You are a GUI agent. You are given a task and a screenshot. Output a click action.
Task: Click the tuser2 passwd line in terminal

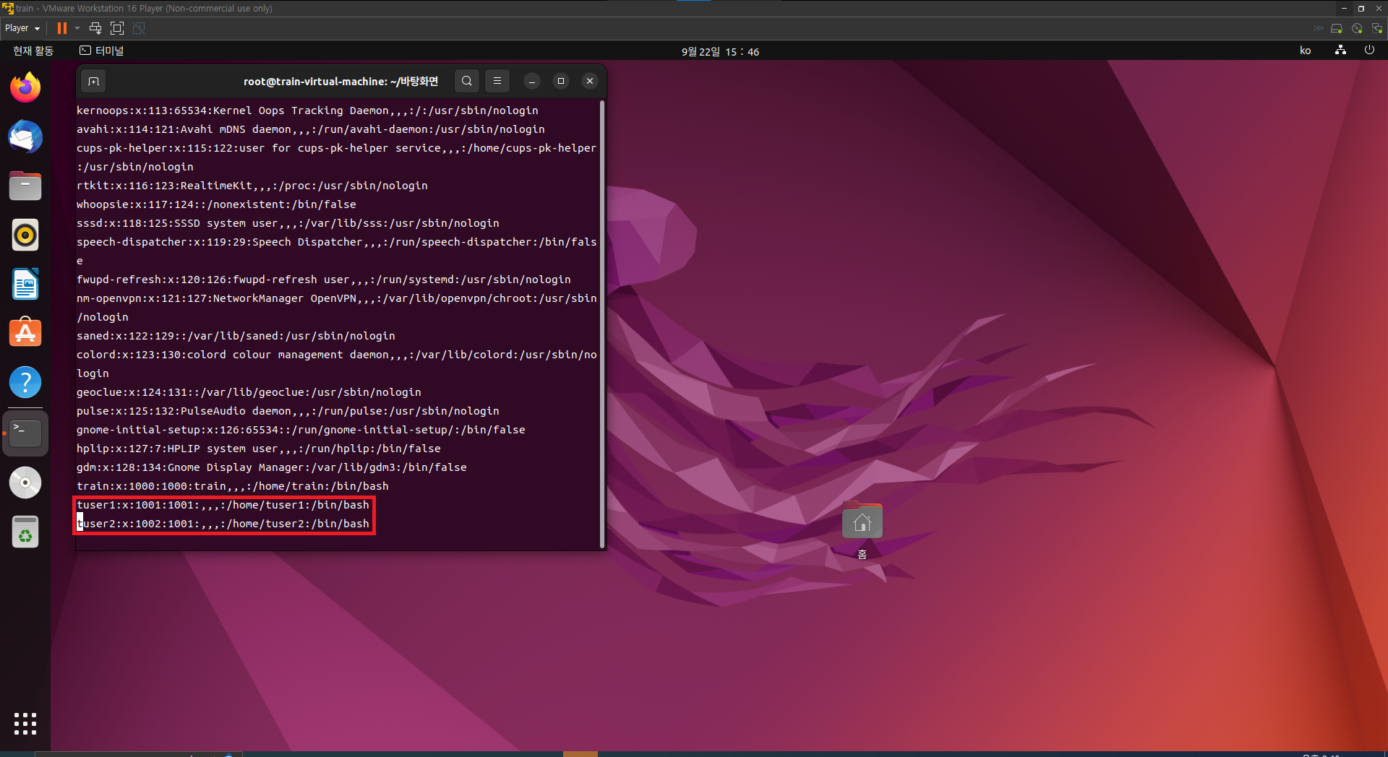[x=223, y=524]
